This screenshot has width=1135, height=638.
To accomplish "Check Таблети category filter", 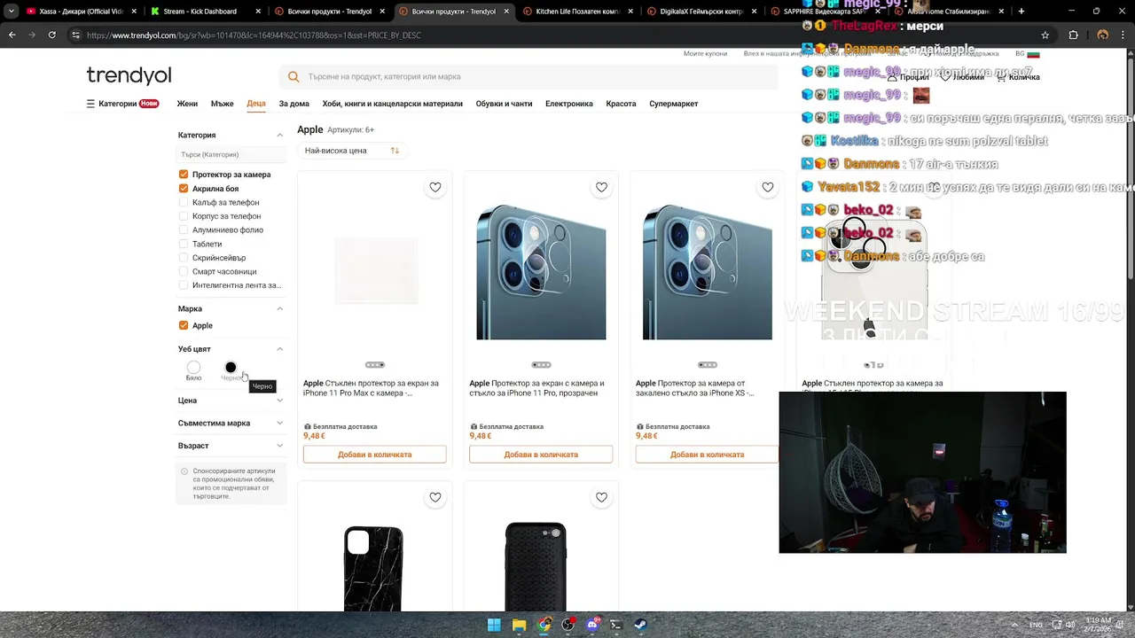I will [x=184, y=244].
